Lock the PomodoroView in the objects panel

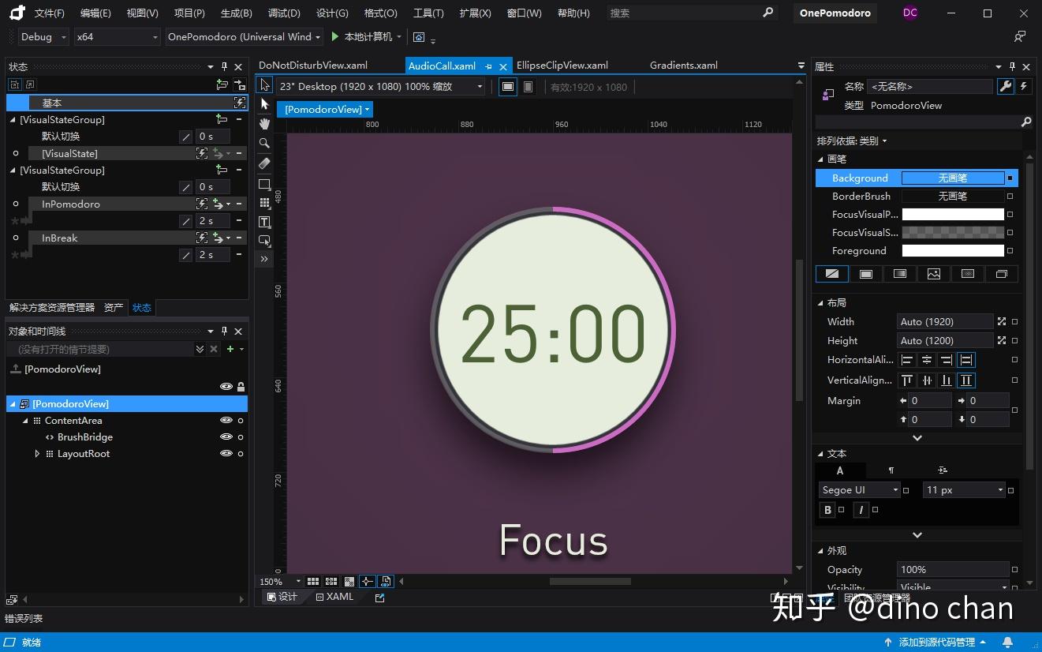tap(241, 387)
